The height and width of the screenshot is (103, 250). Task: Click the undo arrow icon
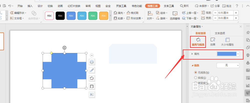(x=10, y=6)
